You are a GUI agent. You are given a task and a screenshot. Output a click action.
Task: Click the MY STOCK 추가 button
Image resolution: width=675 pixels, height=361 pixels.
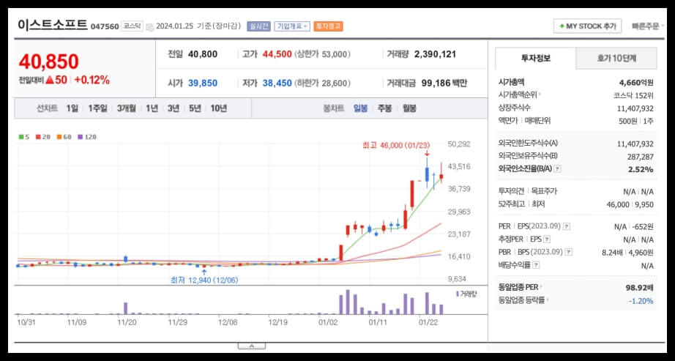coord(587,26)
